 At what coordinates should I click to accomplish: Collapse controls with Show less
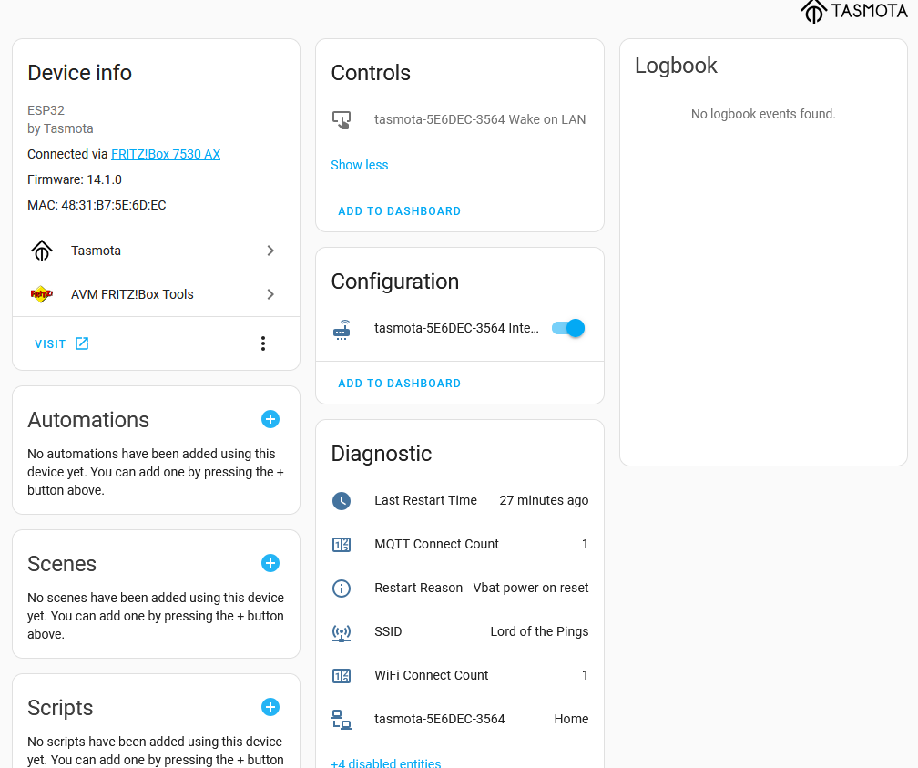tap(360, 165)
